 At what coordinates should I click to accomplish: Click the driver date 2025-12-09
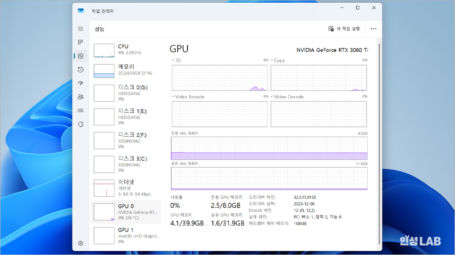click(304, 204)
